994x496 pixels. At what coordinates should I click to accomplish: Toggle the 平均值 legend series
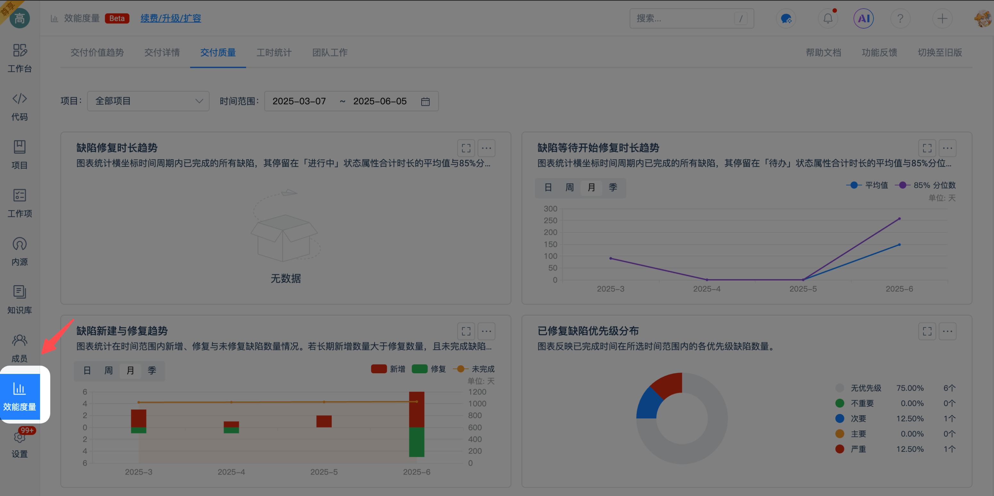pyautogui.click(x=867, y=185)
